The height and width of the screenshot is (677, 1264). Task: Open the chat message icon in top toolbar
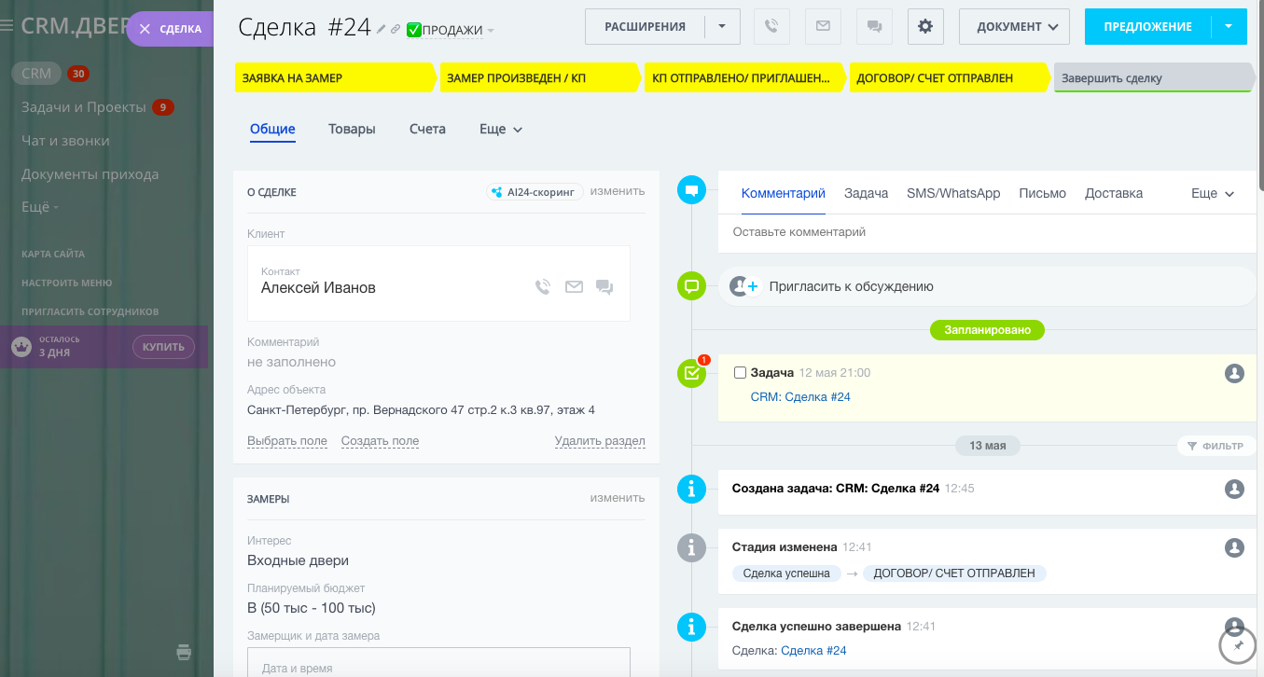(874, 26)
